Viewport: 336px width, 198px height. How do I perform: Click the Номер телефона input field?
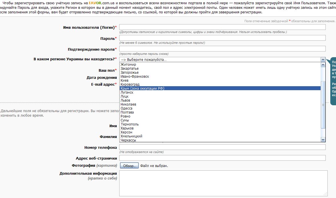[222, 147]
